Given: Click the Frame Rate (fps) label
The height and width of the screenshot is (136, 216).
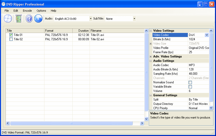Looking at the screenshot, I should pyautogui.click(x=163, y=52).
